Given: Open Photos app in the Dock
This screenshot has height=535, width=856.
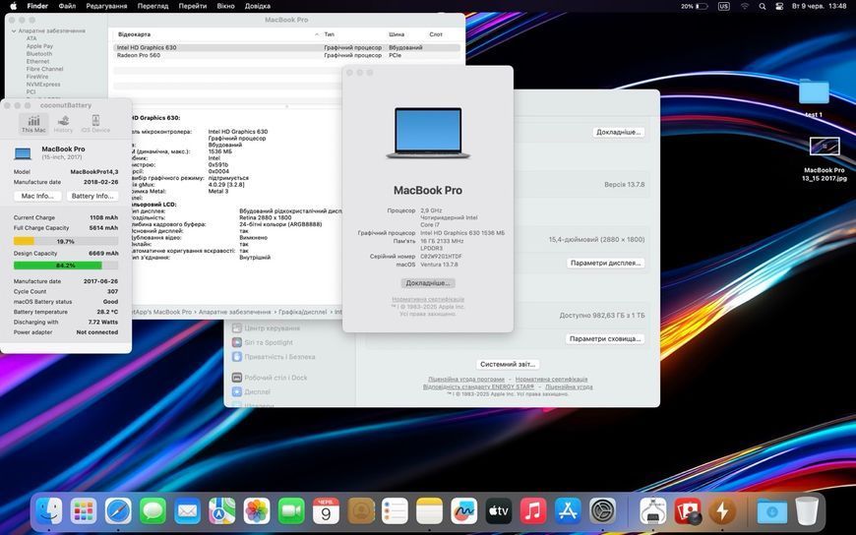Looking at the screenshot, I should 257,511.
